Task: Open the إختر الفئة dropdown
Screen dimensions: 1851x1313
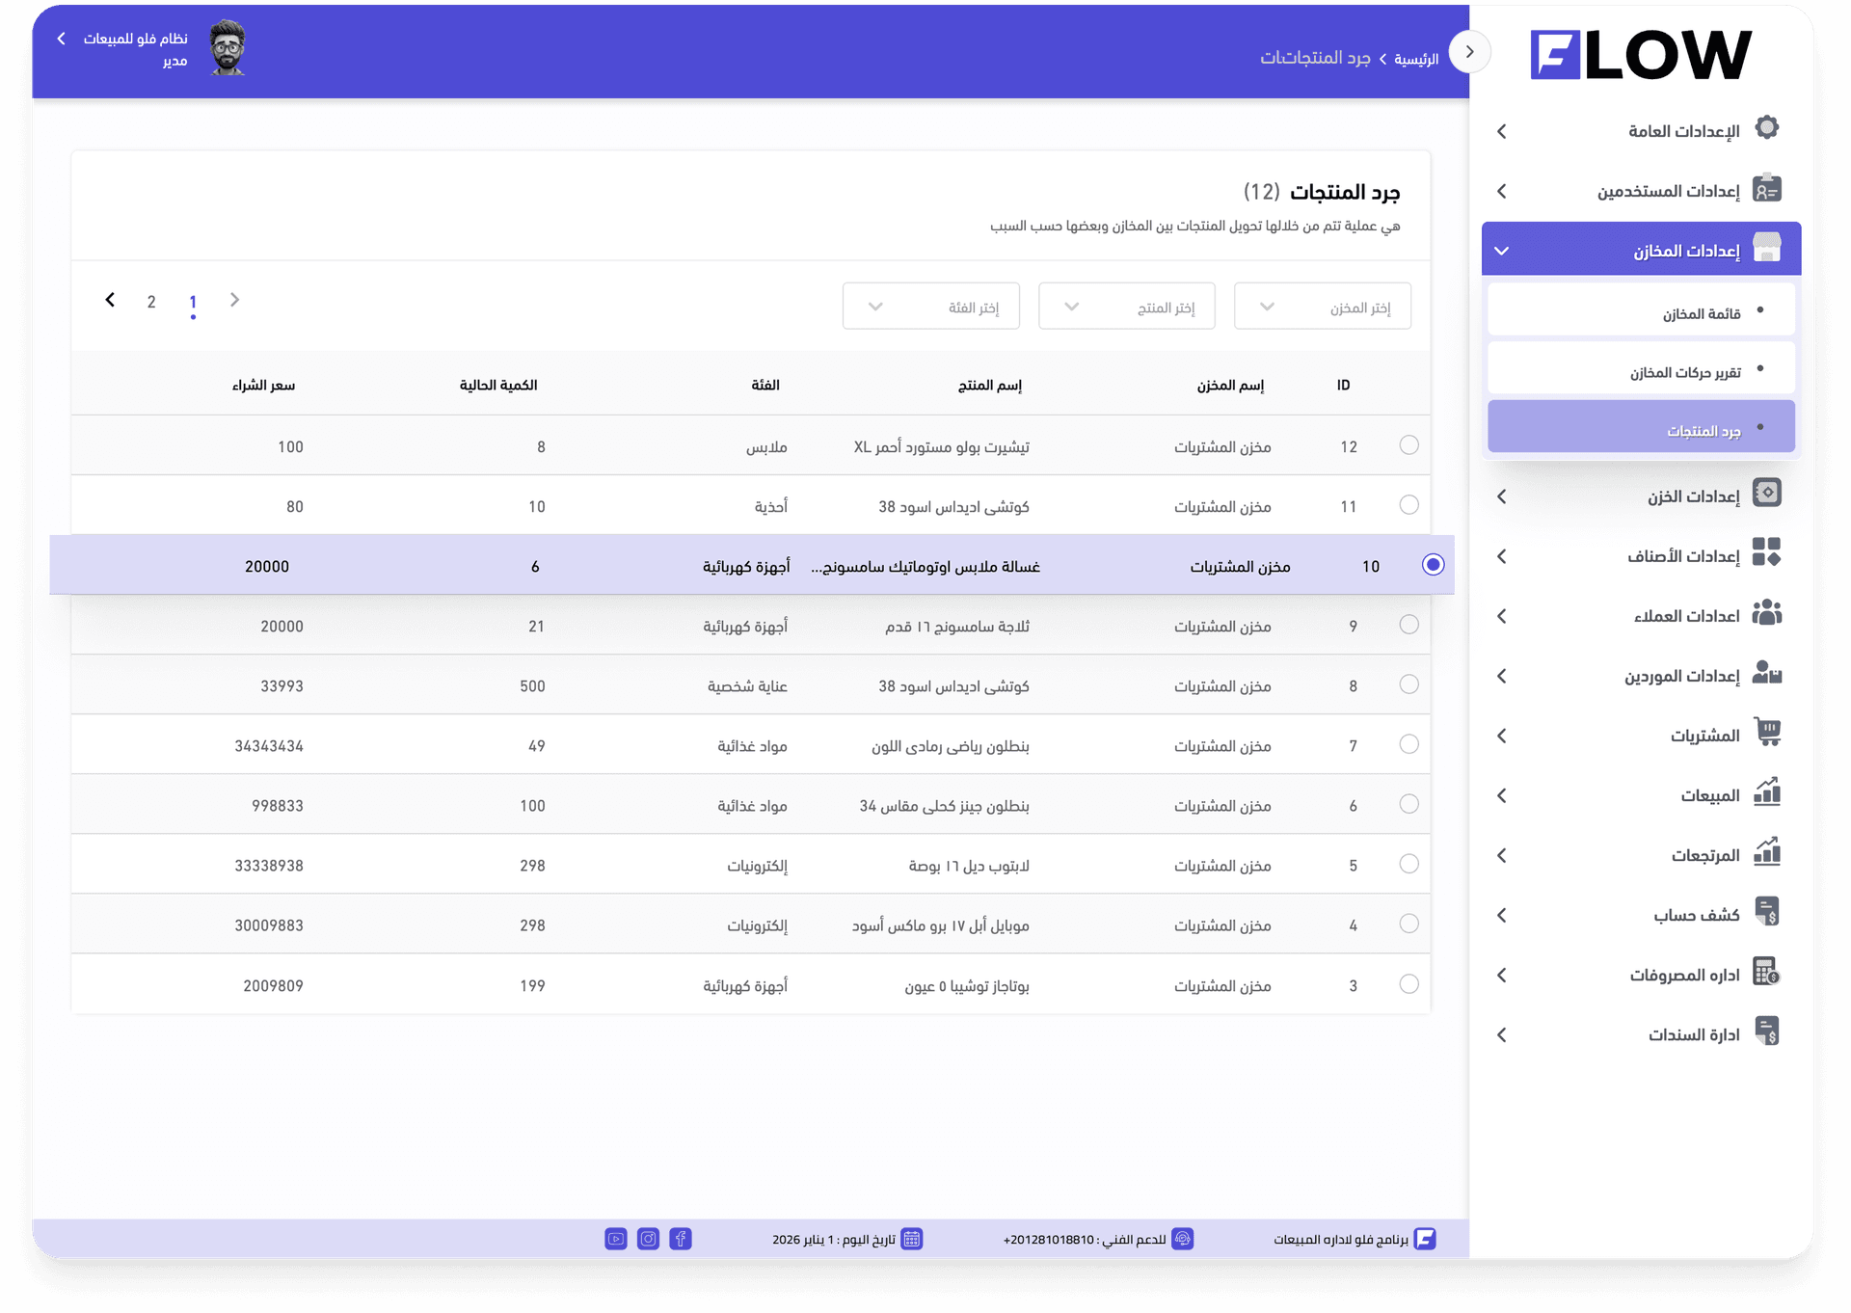Action: (930, 306)
